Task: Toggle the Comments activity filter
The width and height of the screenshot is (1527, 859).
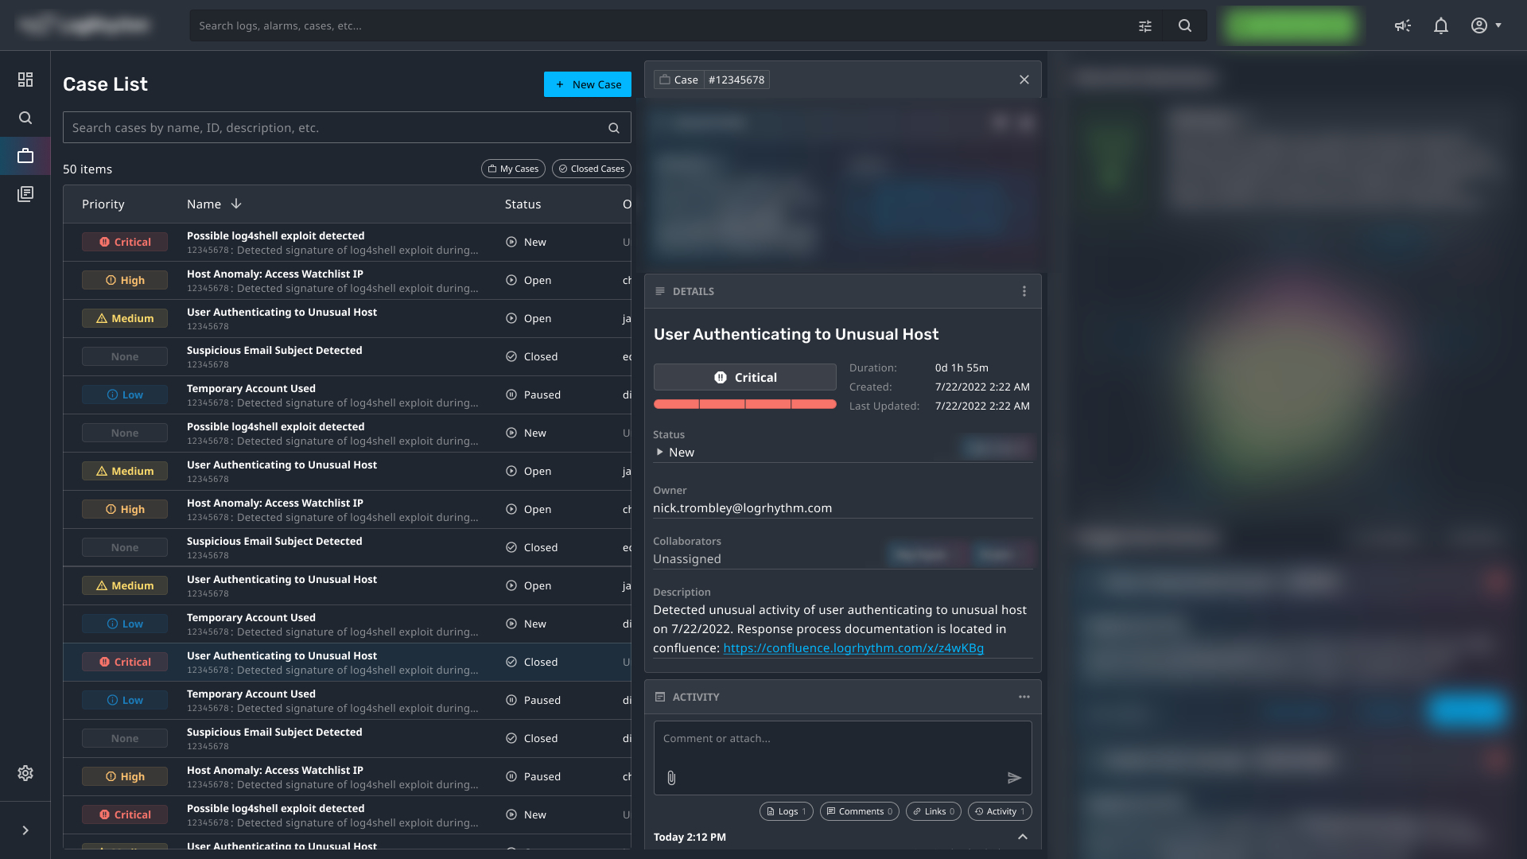Action: [x=859, y=811]
